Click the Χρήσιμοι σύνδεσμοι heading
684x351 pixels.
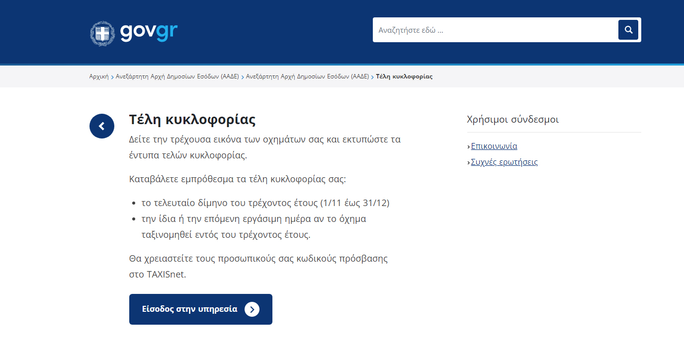click(x=513, y=119)
